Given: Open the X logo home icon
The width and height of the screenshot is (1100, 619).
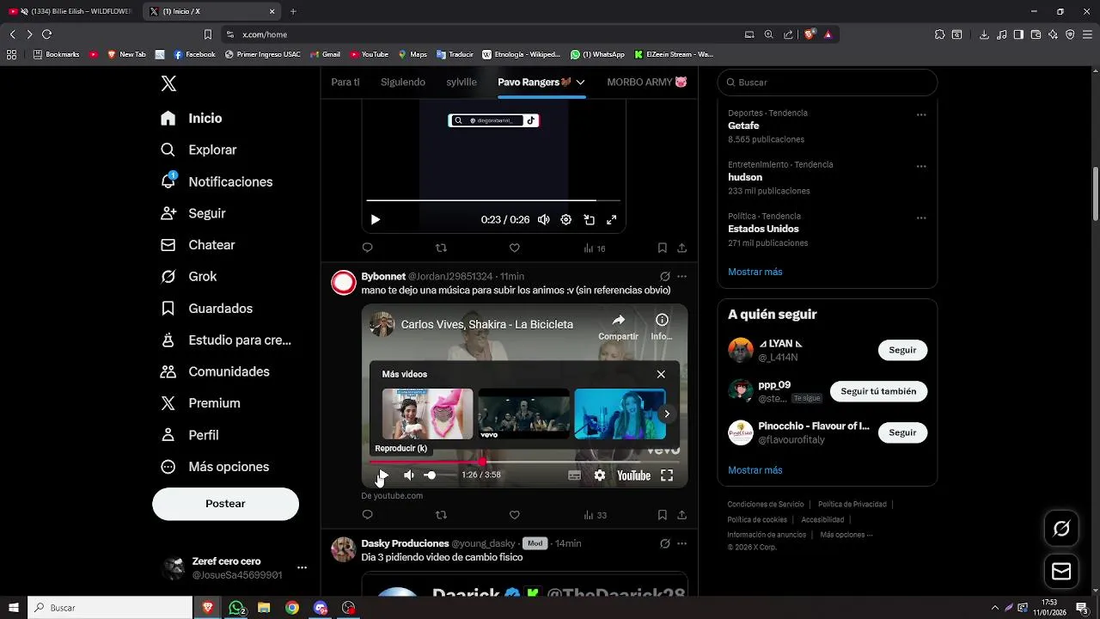Looking at the screenshot, I should point(168,83).
